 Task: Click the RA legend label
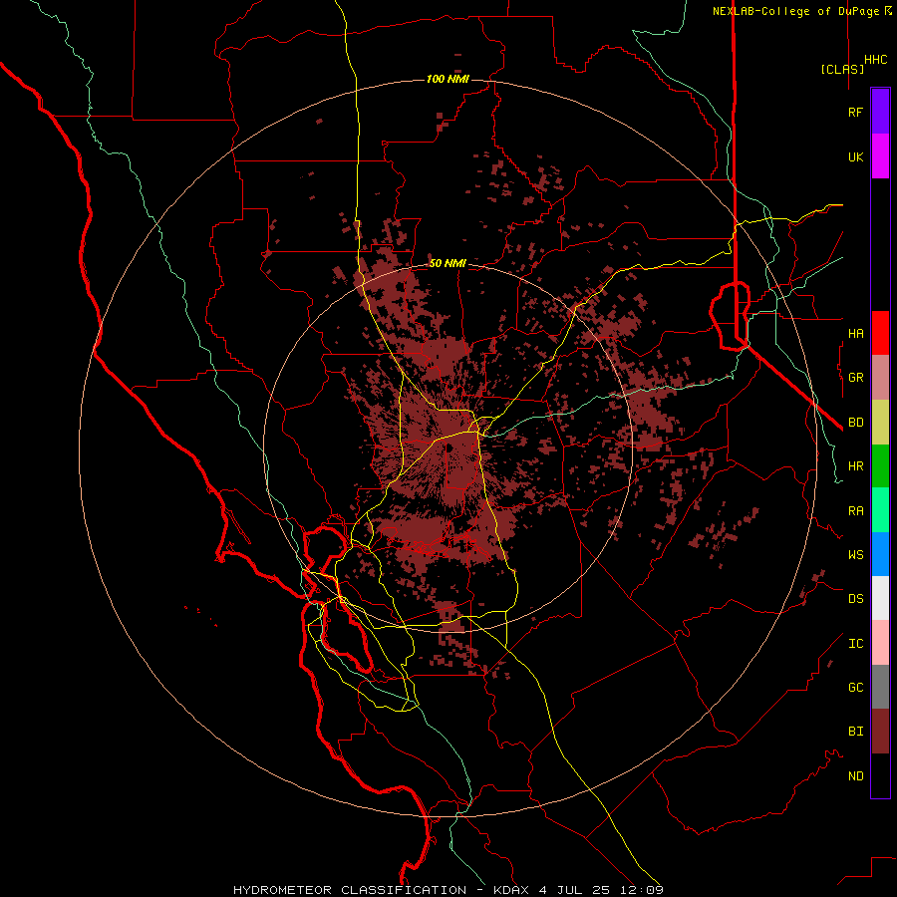(x=855, y=511)
